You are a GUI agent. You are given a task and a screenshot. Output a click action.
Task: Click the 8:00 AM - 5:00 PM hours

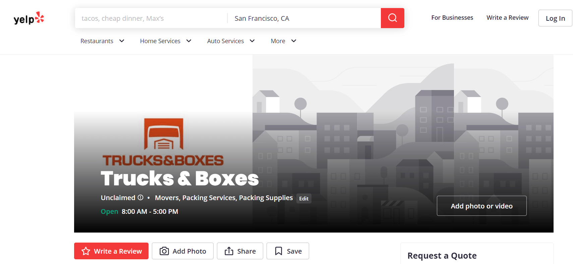(150, 211)
